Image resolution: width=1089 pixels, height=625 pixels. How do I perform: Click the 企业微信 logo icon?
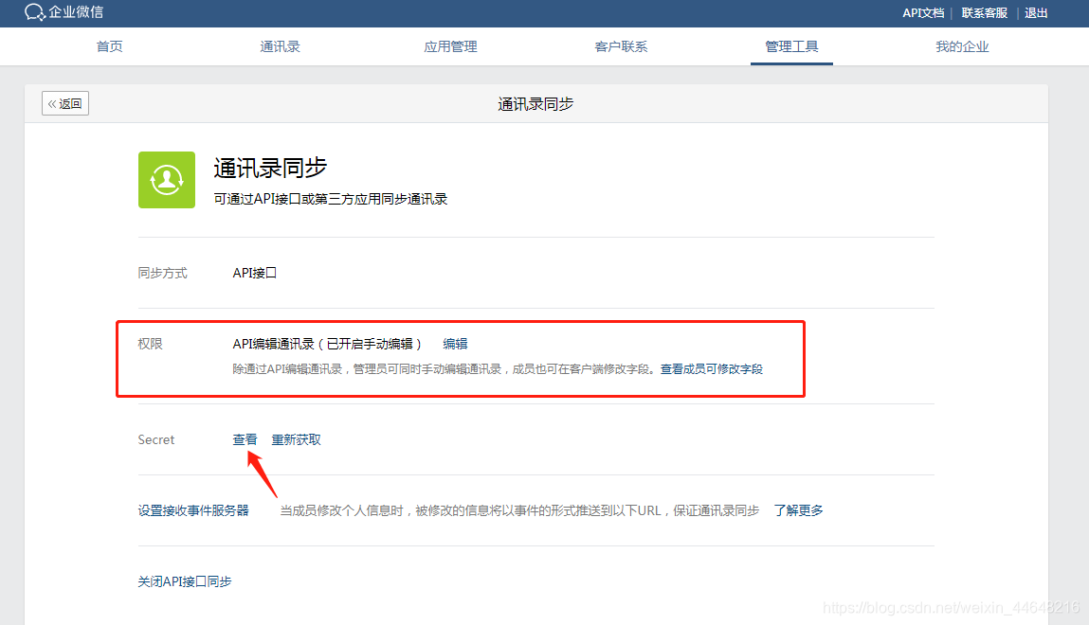[35, 11]
